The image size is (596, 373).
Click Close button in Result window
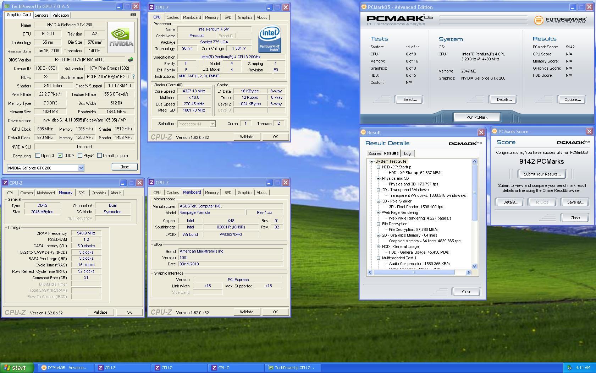pyautogui.click(x=466, y=292)
